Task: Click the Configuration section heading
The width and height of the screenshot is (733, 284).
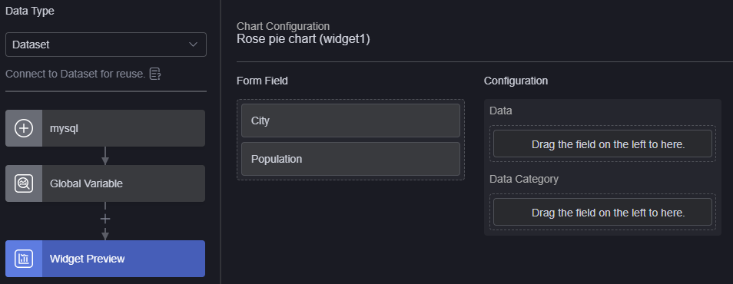Action: (x=516, y=81)
